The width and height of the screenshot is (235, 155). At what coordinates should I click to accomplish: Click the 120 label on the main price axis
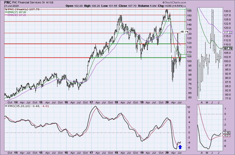tap(189, 43)
